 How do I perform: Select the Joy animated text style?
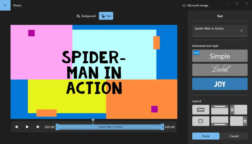(x=220, y=84)
